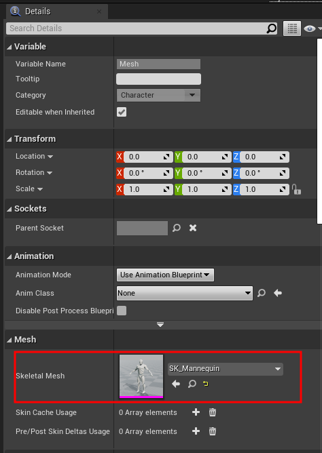Click the search magnifier in Search Details

coord(271,28)
